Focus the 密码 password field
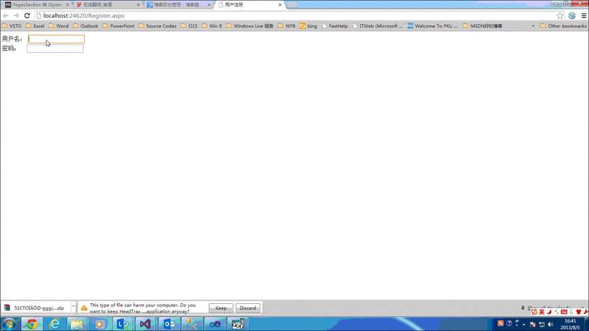The image size is (589, 331). point(55,48)
